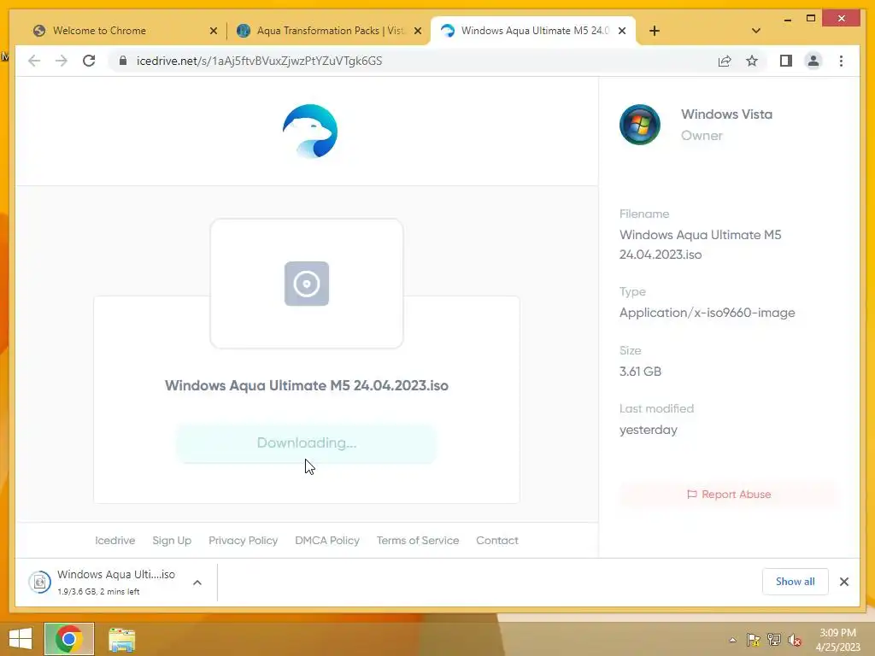Image resolution: width=875 pixels, height=656 pixels.
Task: Open File Explorer from the taskbar
Action: pos(121,639)
